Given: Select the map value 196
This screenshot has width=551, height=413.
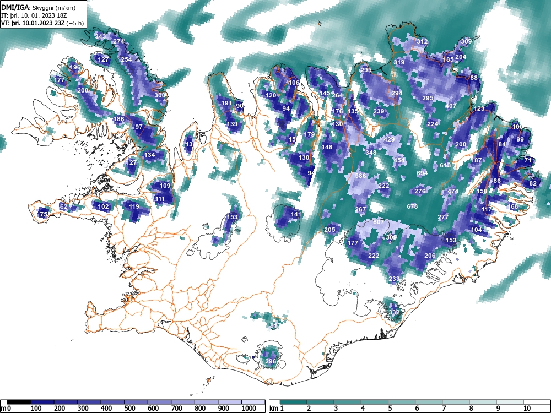Looking at the screenshot, I should pyautogui.click(x=75, y=67).
